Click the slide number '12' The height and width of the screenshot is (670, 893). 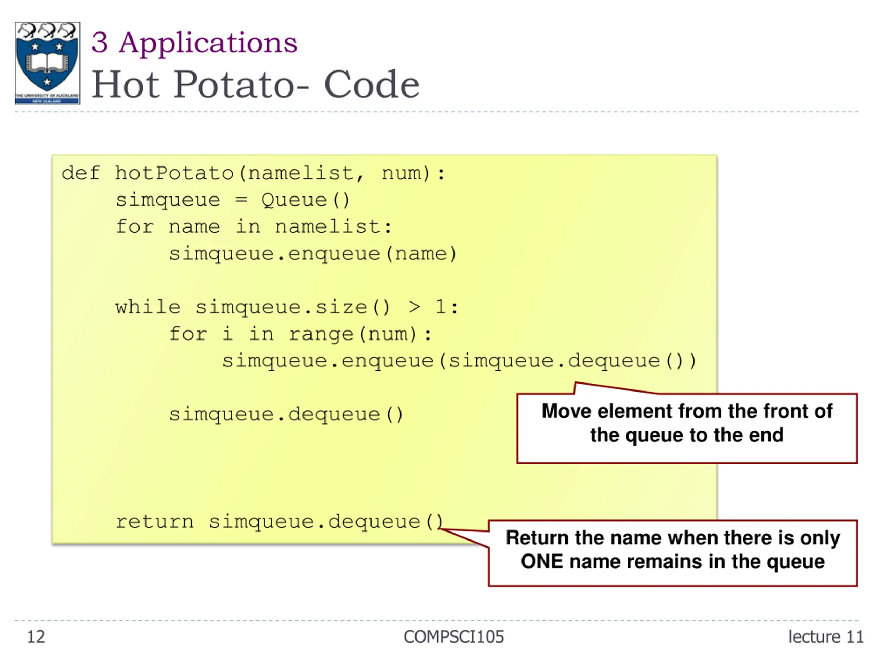pos(36,637)
